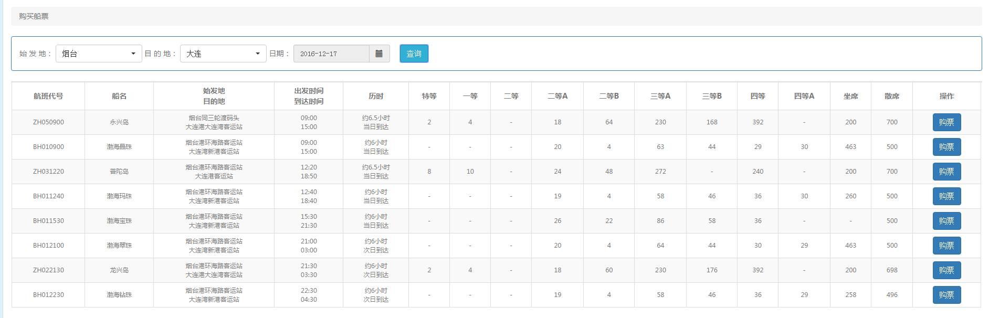Click 购票 for ship 龙兴岛
Screen dimensions: 989x318
946,270
